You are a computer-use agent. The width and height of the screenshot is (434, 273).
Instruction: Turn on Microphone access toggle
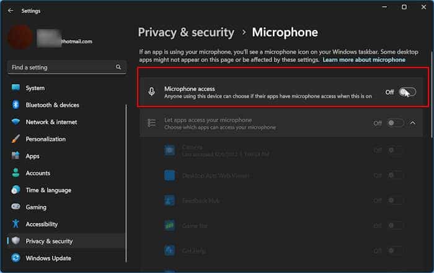pos(407,92)
